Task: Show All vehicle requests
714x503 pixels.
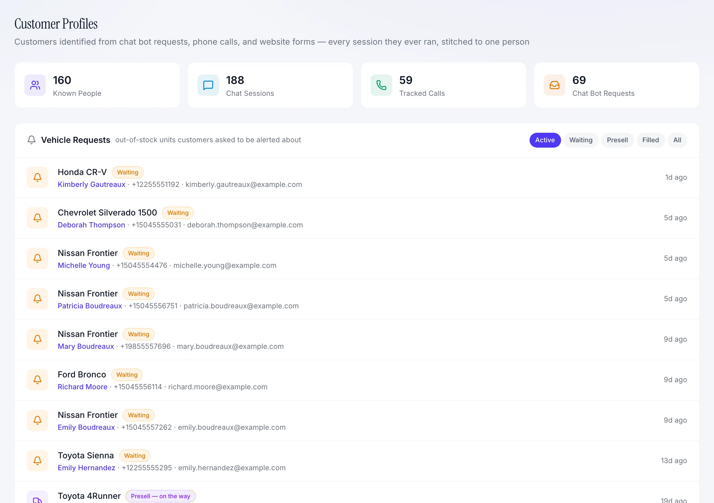Action: pyautogui.click(x=677, y=140)
